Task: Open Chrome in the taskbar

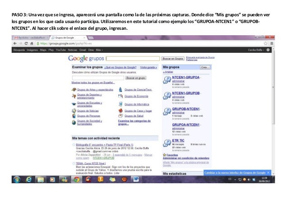Action: (77, 179)
